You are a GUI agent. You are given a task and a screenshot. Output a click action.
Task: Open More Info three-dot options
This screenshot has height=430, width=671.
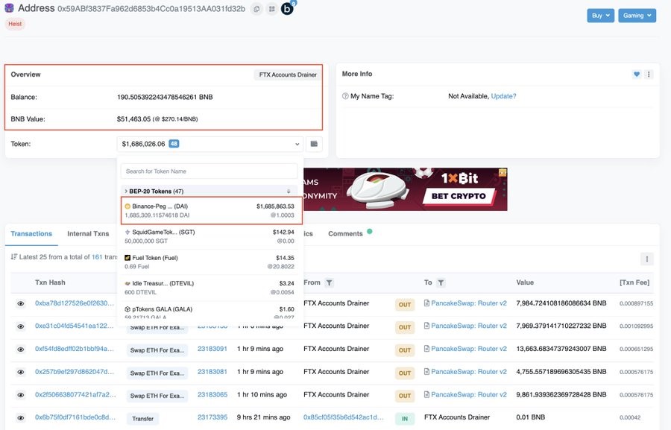(x=649, y=75)
